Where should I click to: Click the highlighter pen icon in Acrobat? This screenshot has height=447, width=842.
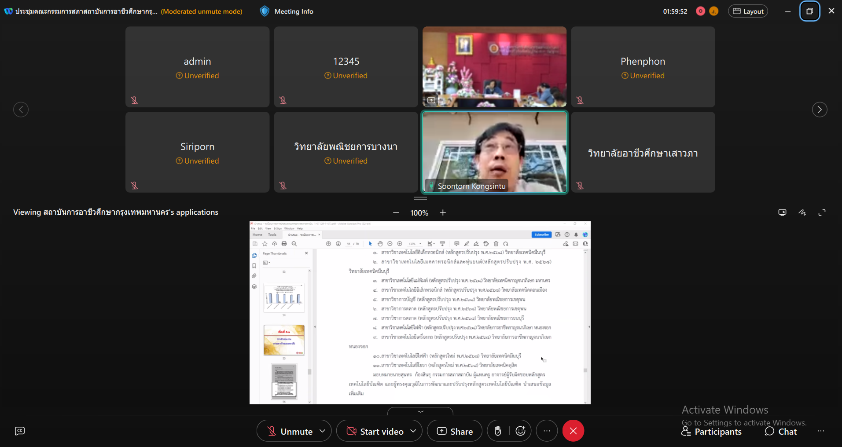[x=467, y=244]
